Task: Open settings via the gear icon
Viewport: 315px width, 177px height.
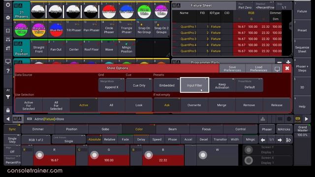Action: click(x=8, y=18)
